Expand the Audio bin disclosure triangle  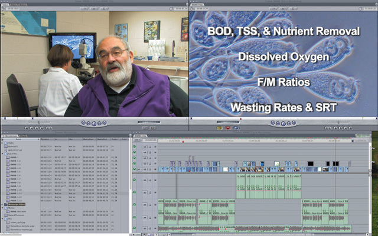pos(2,142)
